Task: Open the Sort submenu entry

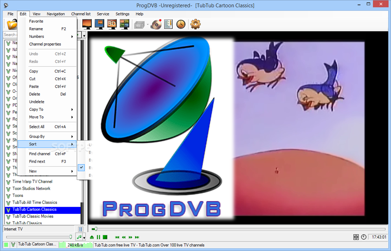Action: tap(47, 144)
